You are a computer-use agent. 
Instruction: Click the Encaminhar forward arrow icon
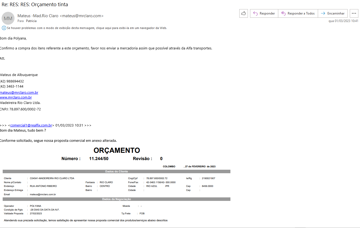click(323, 13)
